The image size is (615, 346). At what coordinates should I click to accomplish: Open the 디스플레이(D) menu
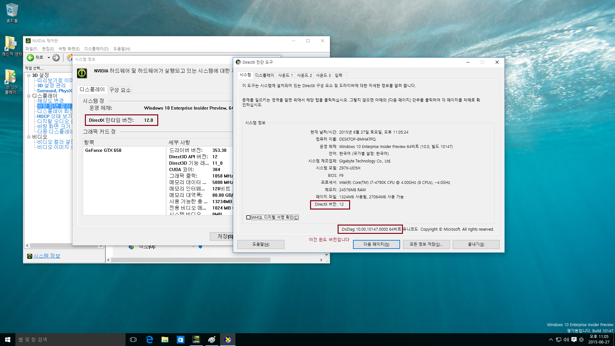click(x=97, y=49)
